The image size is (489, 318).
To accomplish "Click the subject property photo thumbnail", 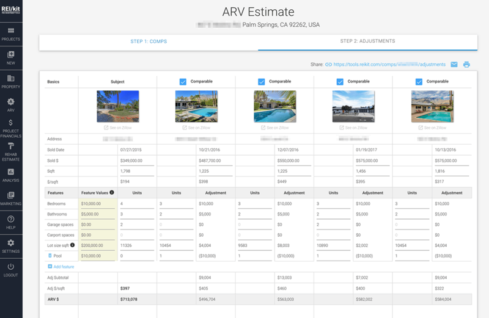I will pyautogui.click(x=117, y=106).
